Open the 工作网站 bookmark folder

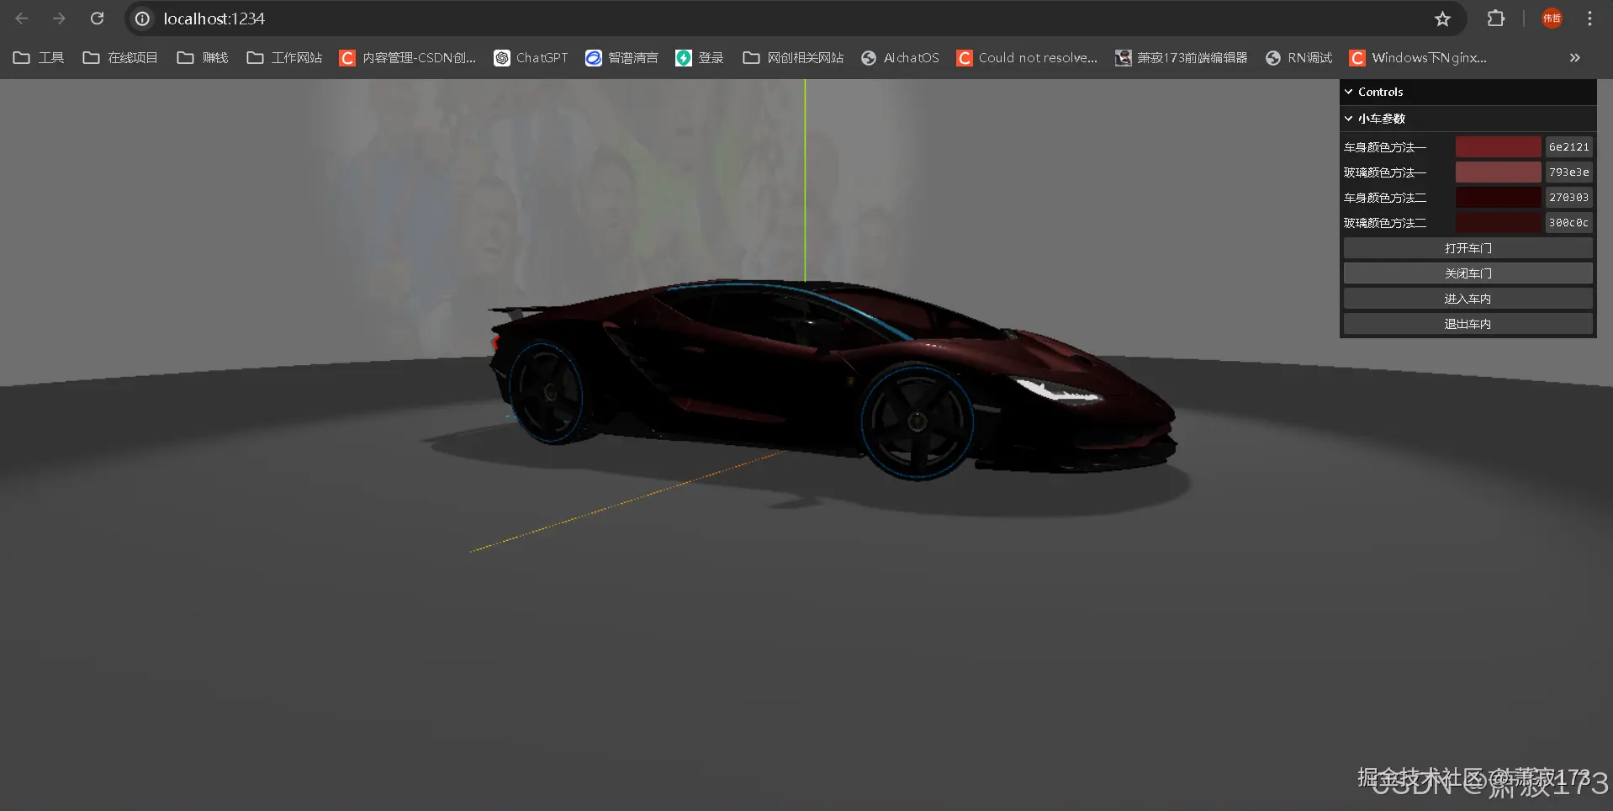click(x=284, y=58)
